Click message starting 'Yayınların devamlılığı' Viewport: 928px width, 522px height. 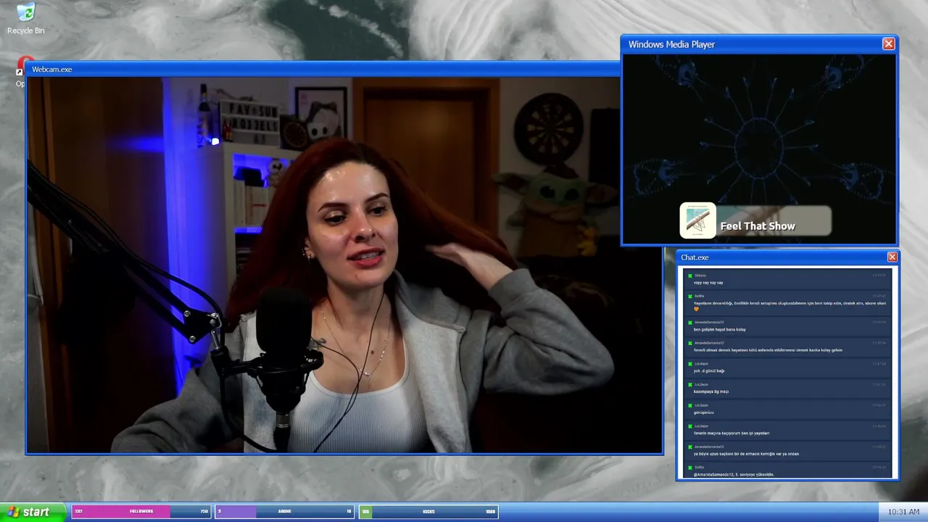(x=790, y=303)
